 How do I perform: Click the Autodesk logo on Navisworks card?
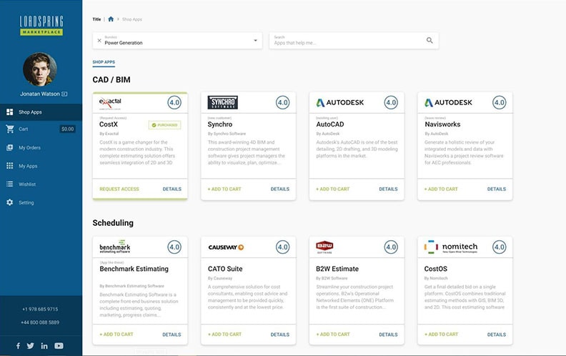[448, 102]
